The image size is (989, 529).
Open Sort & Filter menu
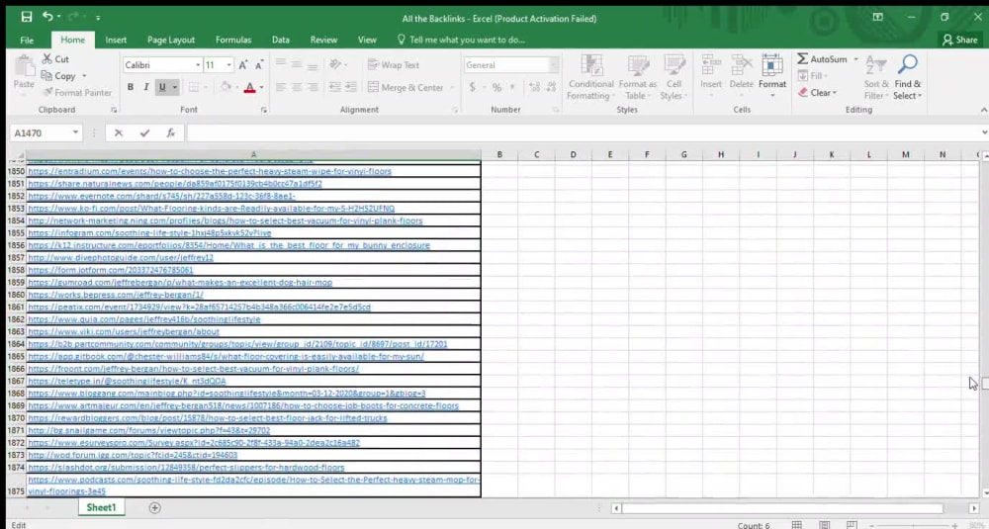tap(876, 77)
